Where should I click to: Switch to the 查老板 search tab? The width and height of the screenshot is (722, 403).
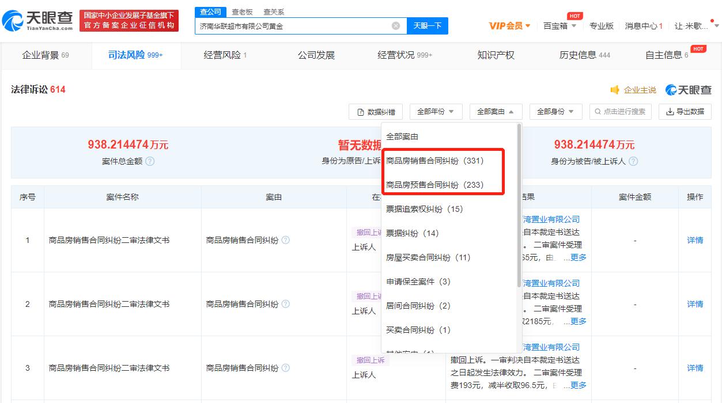[242, 12]
